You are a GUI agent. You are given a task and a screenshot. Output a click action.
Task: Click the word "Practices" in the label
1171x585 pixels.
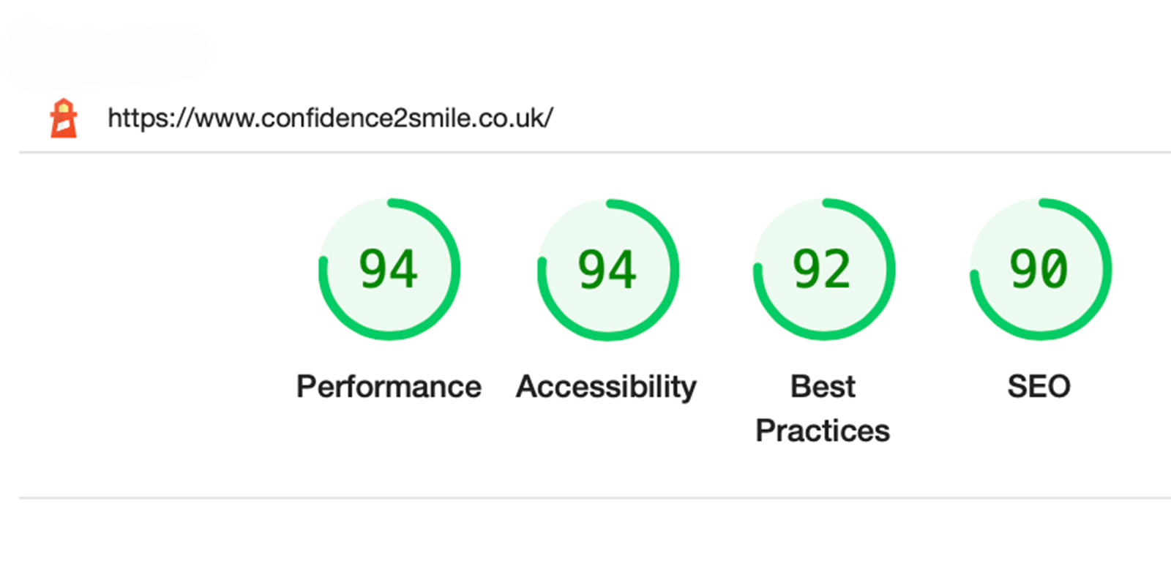pos(823,431)
